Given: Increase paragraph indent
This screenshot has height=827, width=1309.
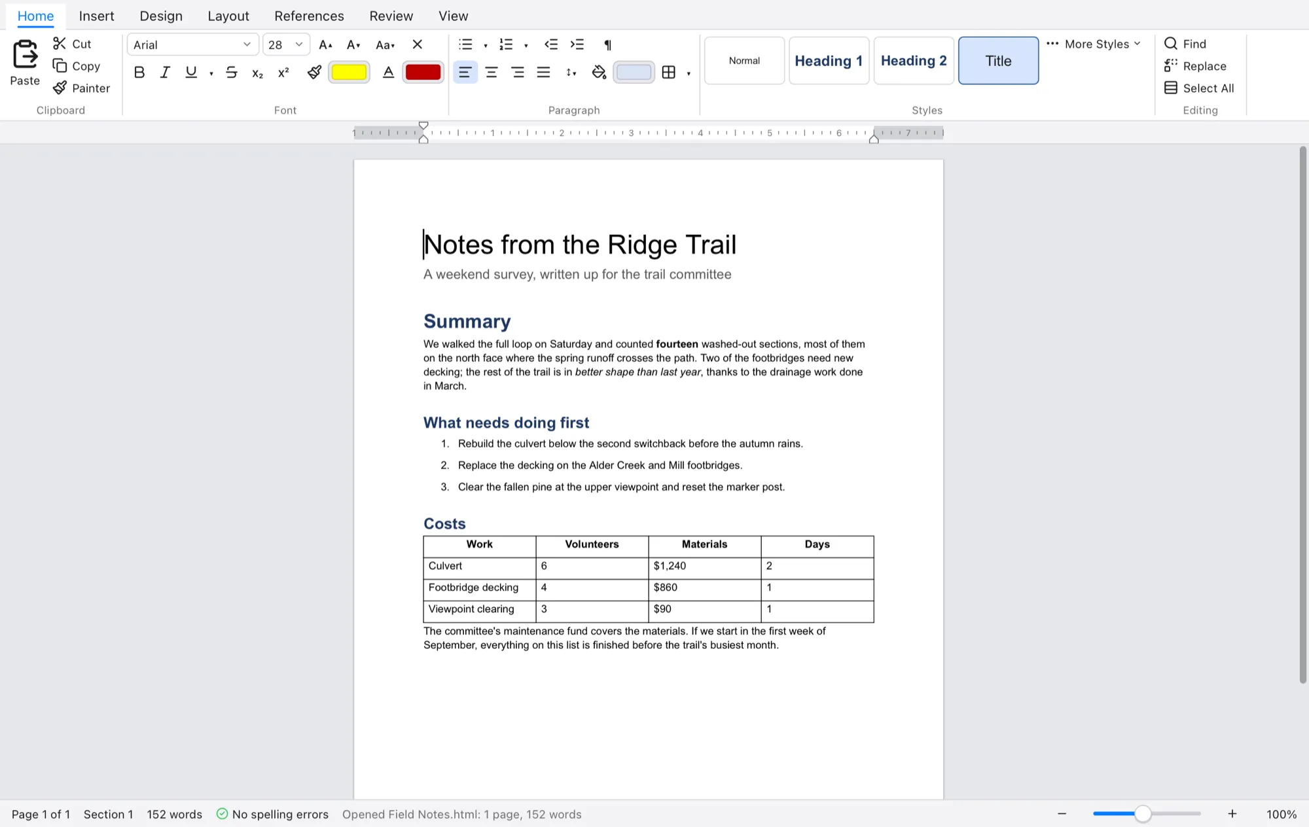Looking at the screenshot, I should (577, 44).
